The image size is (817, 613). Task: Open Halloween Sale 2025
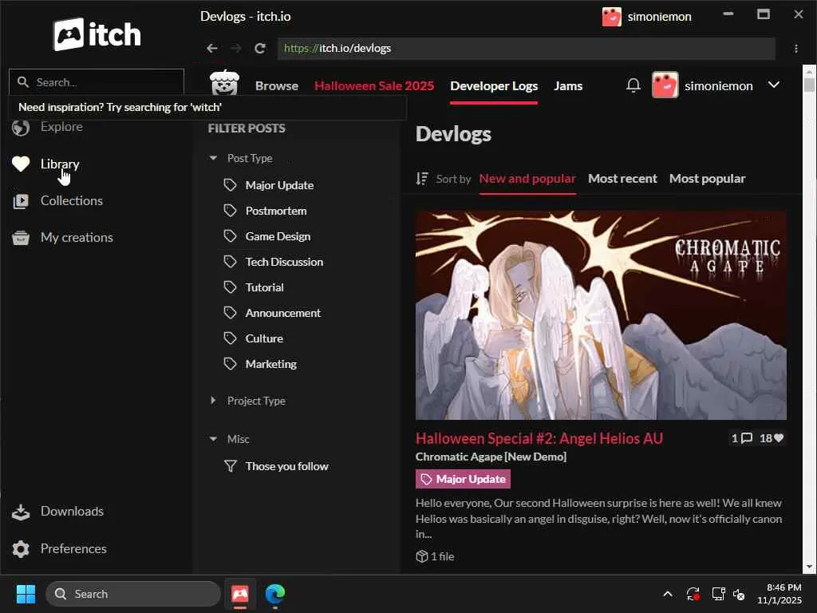pos(373,86)
